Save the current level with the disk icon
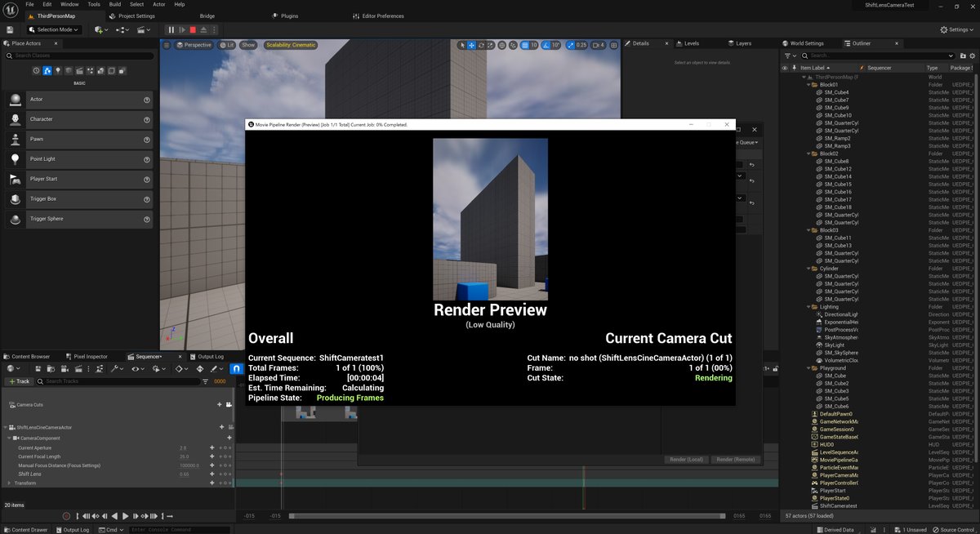Screen dimensions: 980x534 pos(11,29)
